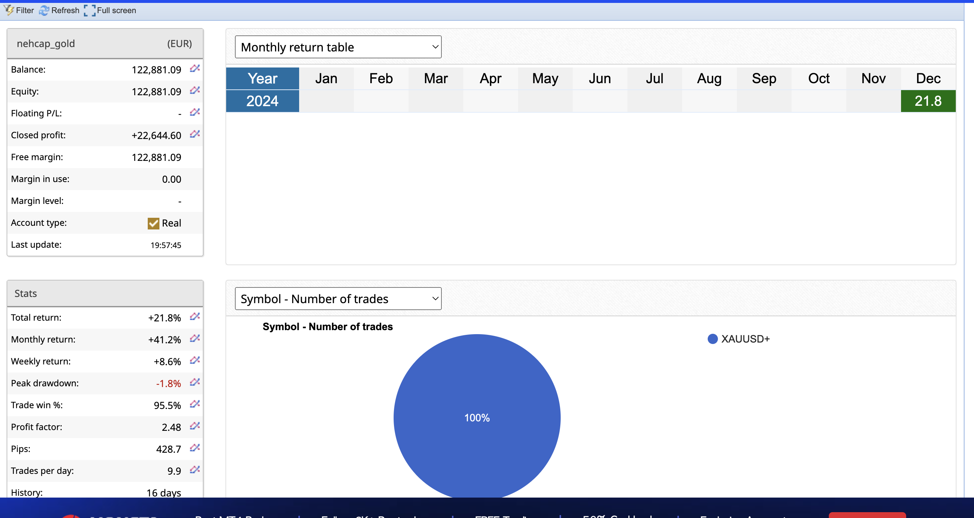Click the Full screen brackets icon

[x=90, y=11]
